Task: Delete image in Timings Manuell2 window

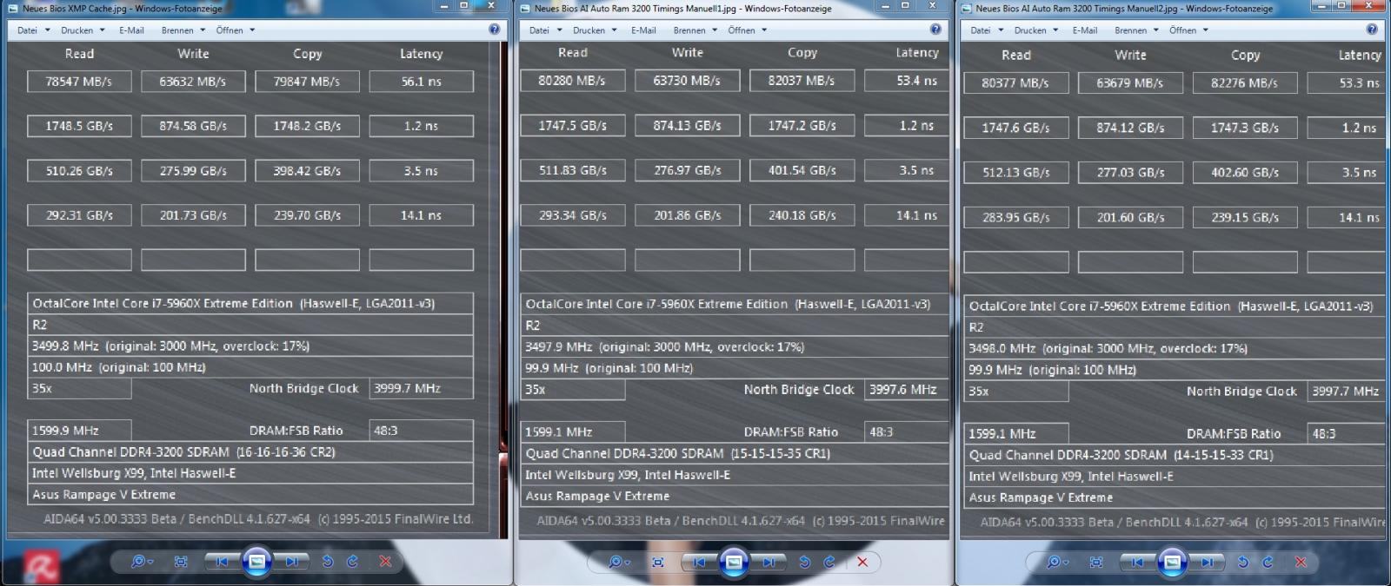Action: (x=1301, y=562)
